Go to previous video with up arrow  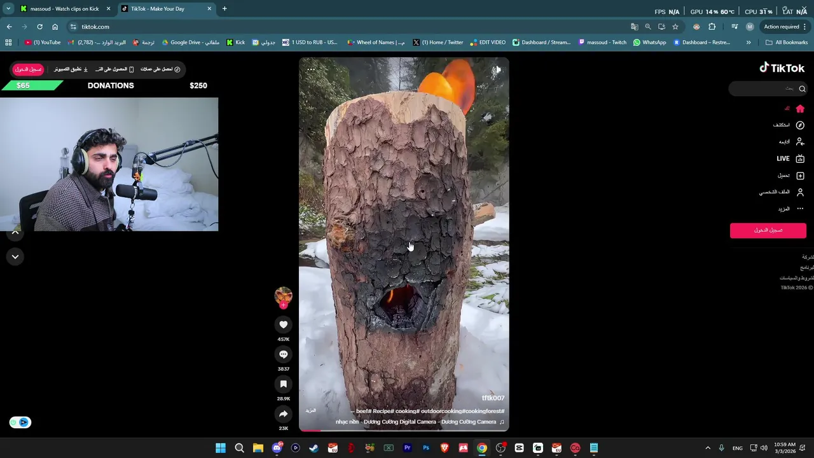15,233
